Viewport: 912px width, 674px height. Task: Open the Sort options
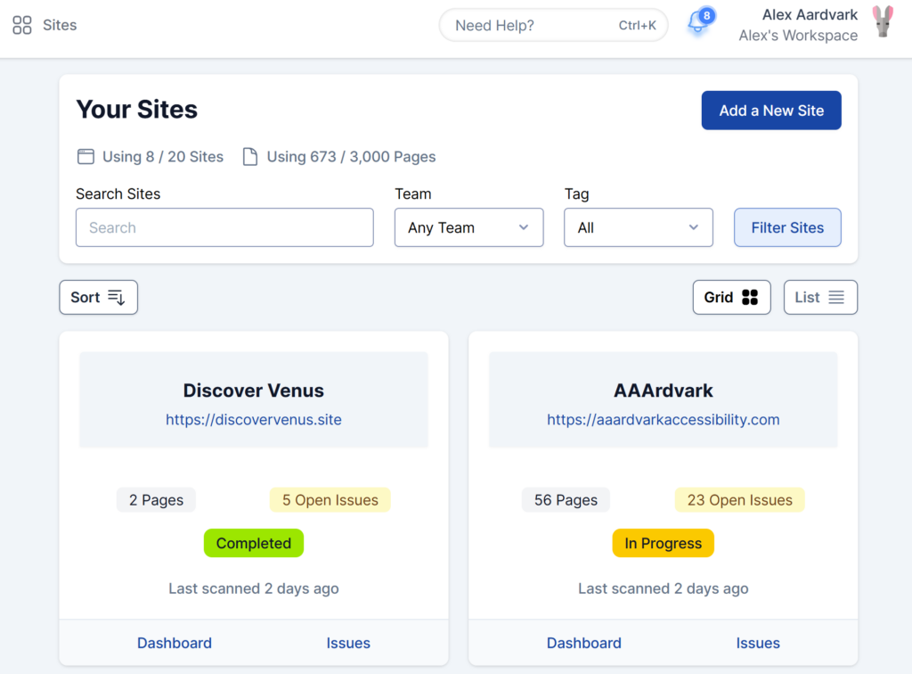point(98,297)
